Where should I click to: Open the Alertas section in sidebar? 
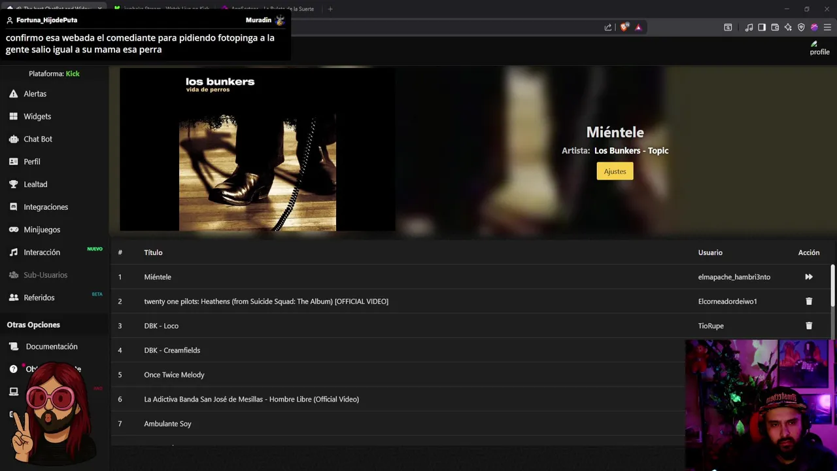click(x=35, y=94)
